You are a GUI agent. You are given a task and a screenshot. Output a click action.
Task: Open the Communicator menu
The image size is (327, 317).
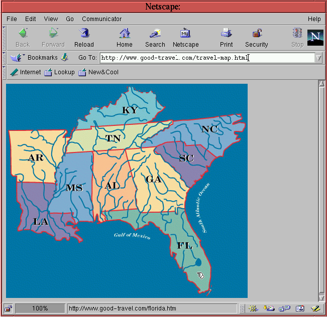101,19
